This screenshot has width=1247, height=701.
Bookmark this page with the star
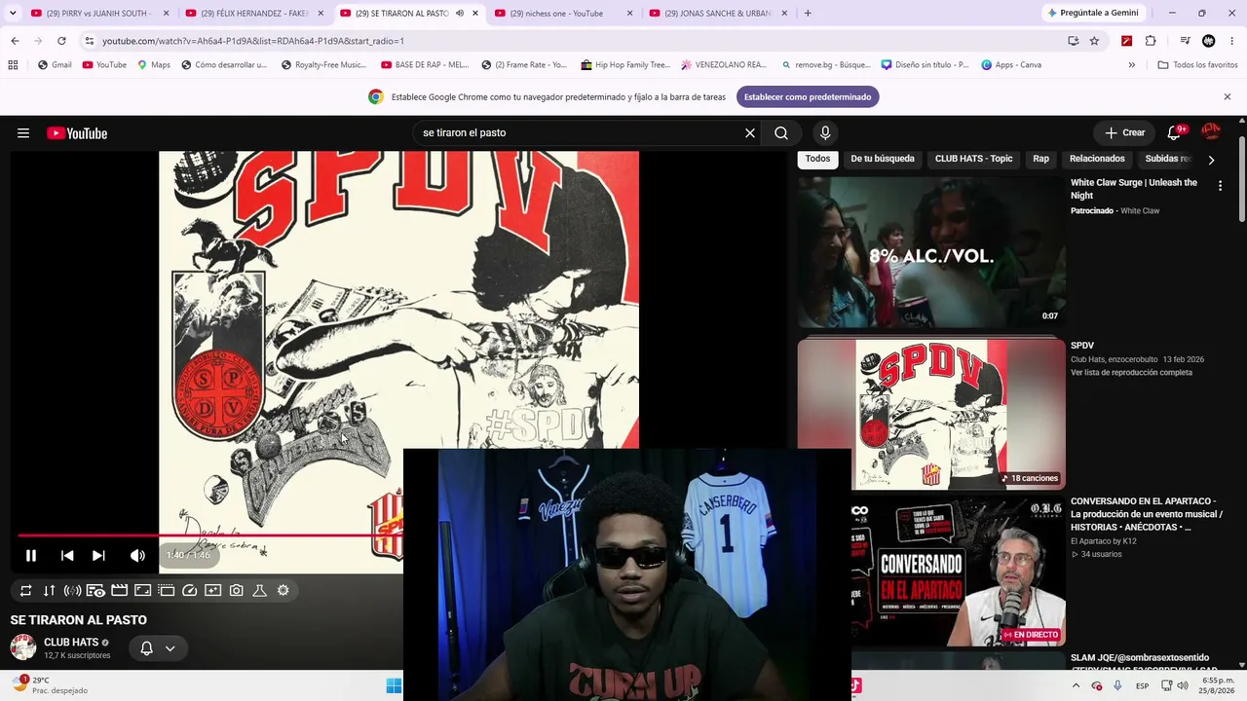pyautogui.click(x=1094, y=41)
